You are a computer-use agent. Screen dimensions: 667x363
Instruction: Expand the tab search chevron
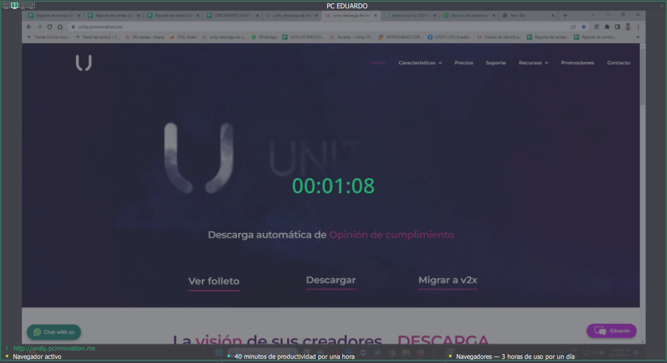click(593, 15)
